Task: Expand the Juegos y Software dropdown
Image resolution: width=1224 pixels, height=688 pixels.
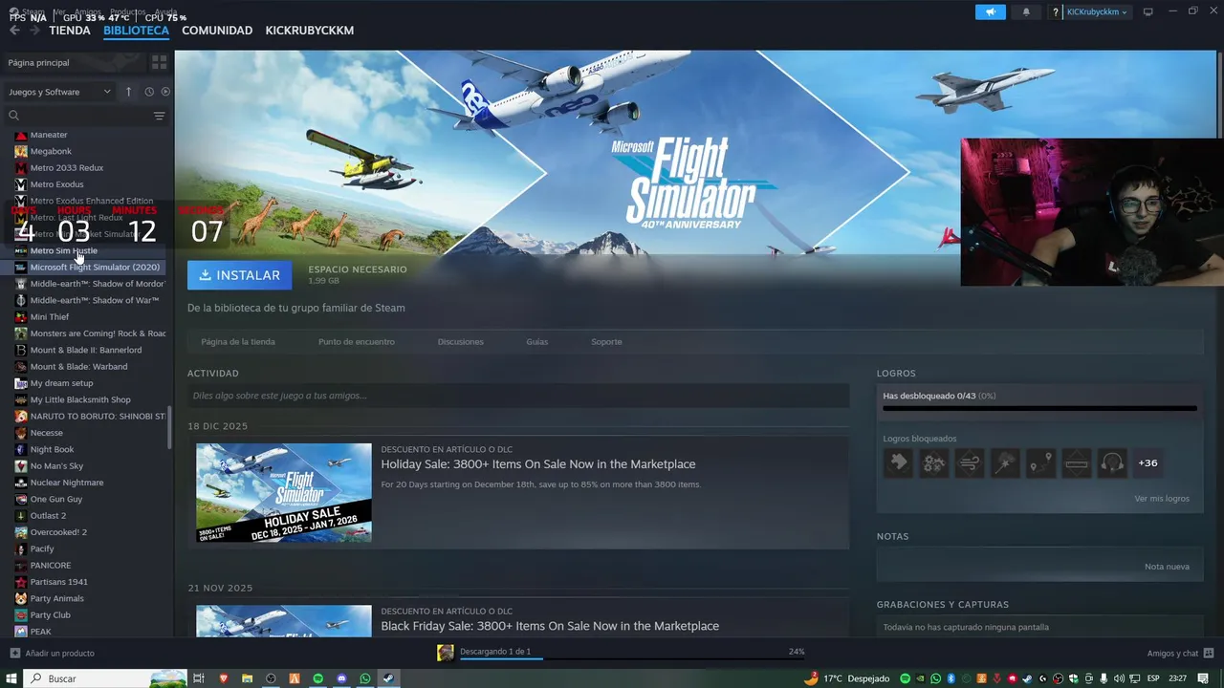Action: click(59, 92)
